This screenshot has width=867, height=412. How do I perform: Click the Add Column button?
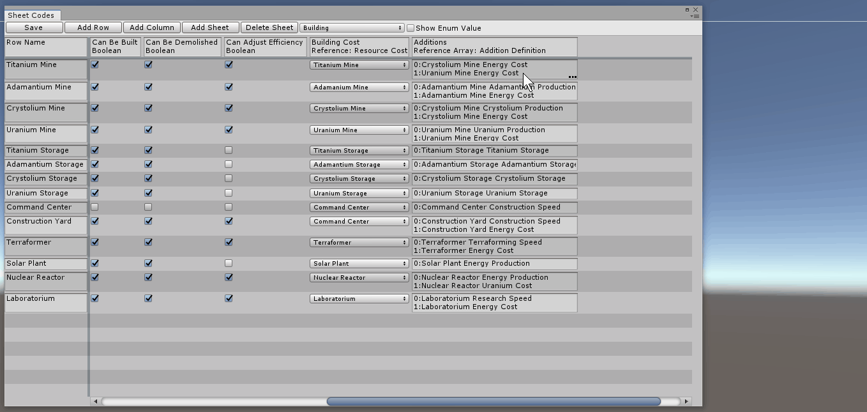pos(152,27)
